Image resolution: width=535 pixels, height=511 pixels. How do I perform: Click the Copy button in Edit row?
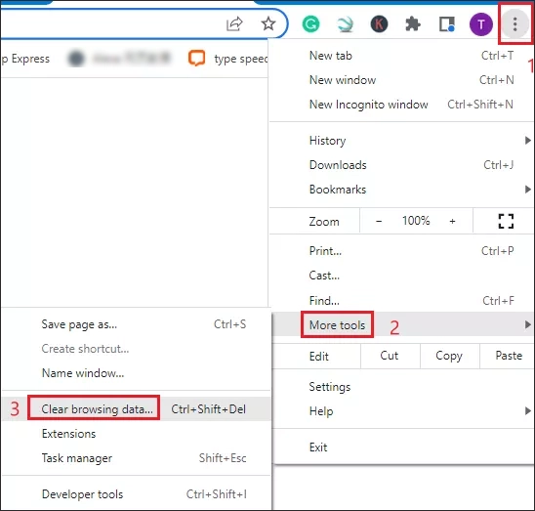[449, 356]
